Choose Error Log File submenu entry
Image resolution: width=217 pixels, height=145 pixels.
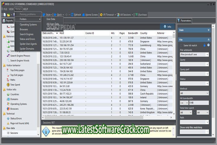[x=52, y=29]
